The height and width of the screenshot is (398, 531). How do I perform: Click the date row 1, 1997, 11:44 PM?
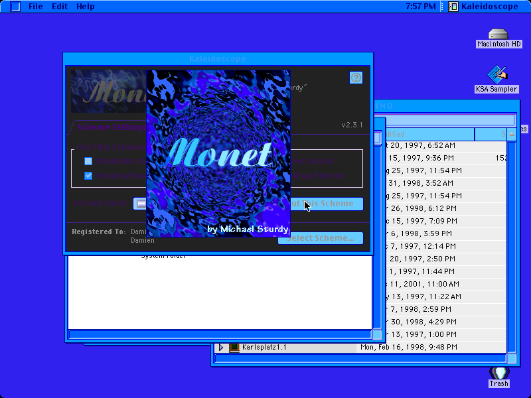tap(422, 271)
